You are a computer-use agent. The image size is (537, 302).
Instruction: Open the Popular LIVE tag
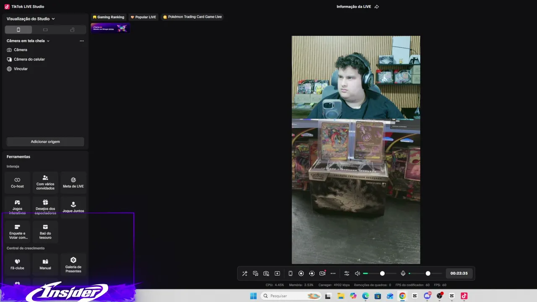pos(143,17)
